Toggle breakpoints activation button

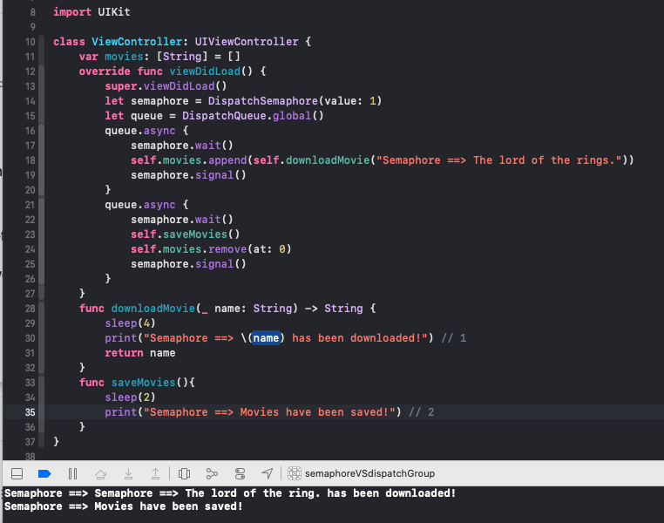pyautogui.click(x=44, y=473)
